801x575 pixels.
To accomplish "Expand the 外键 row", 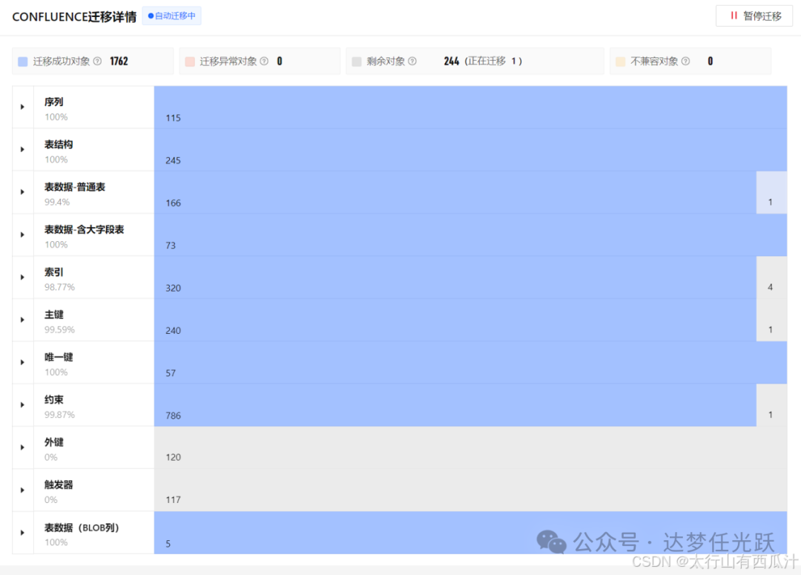I will (22, 447).
